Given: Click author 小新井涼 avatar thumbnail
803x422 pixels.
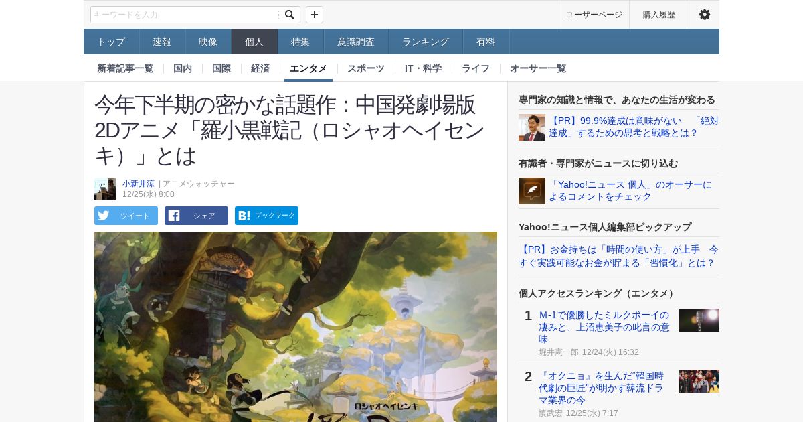Looking at the screenshot, I should [x=105, y=189].
